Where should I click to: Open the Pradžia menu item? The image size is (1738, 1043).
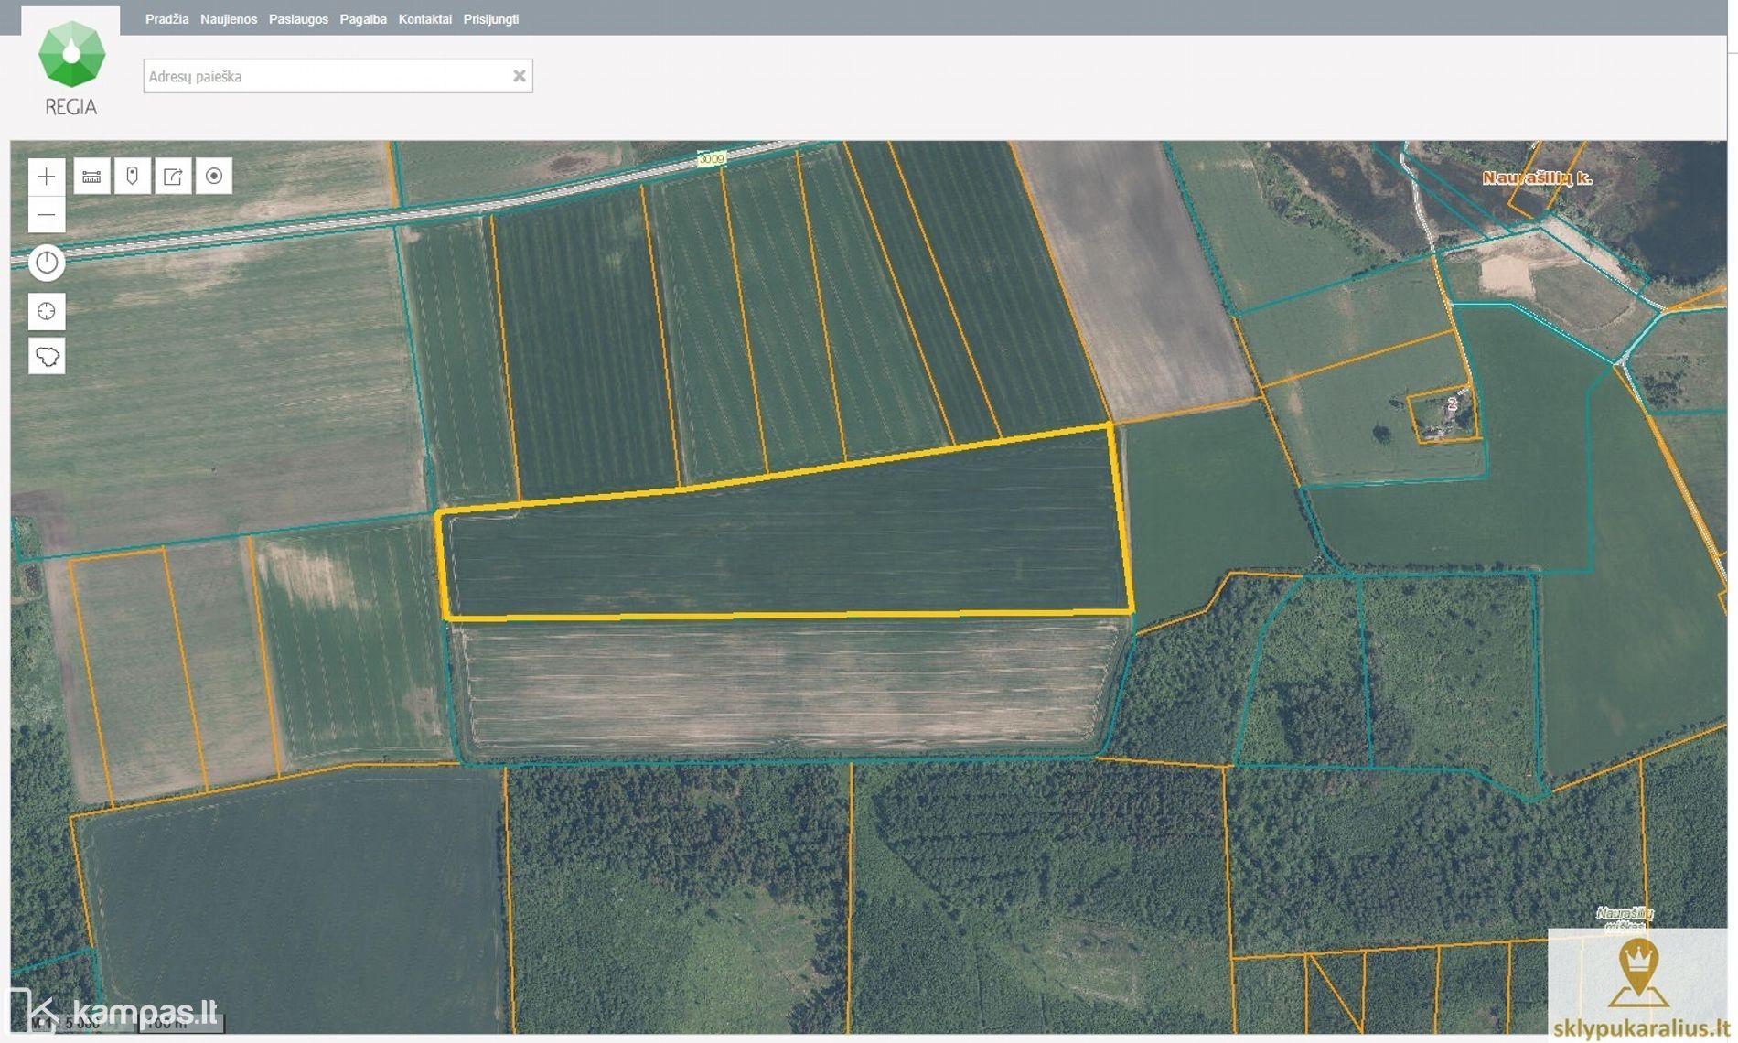166,19
